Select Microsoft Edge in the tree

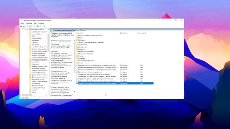(36, 38)
